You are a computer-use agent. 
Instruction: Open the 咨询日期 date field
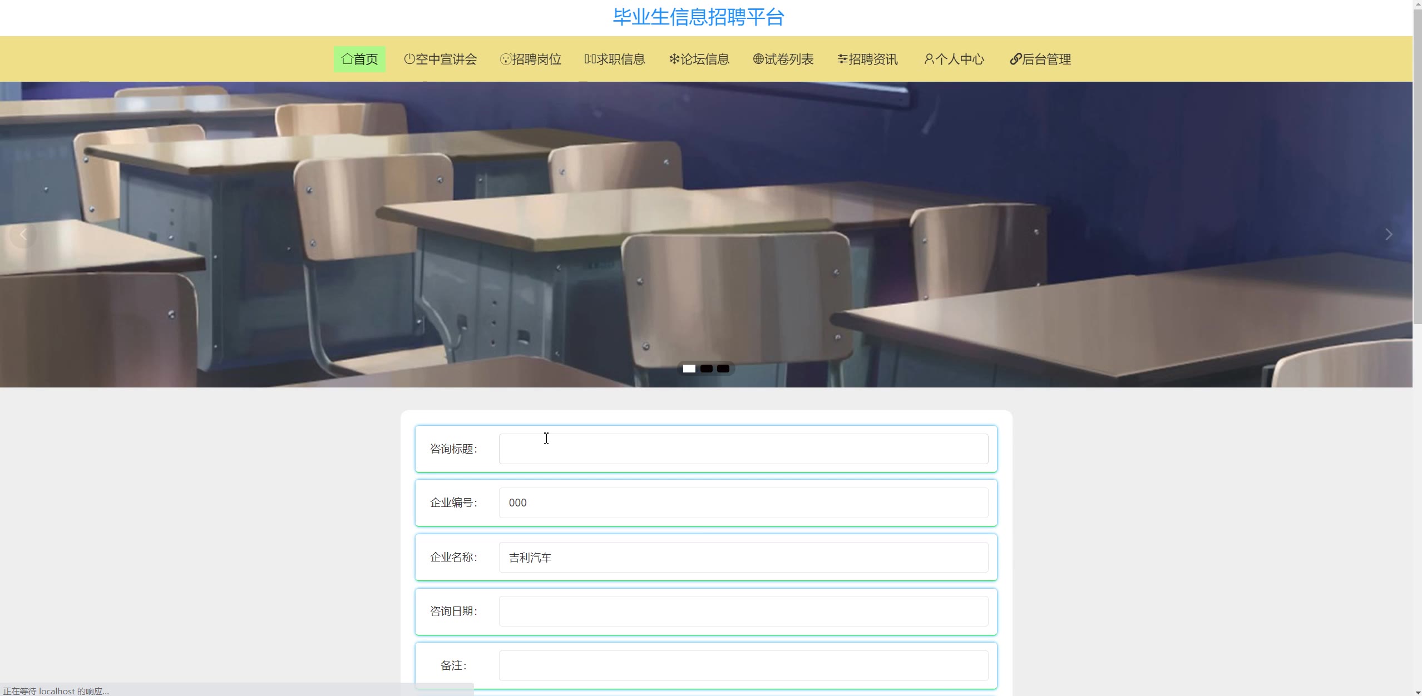click(743, 612)
